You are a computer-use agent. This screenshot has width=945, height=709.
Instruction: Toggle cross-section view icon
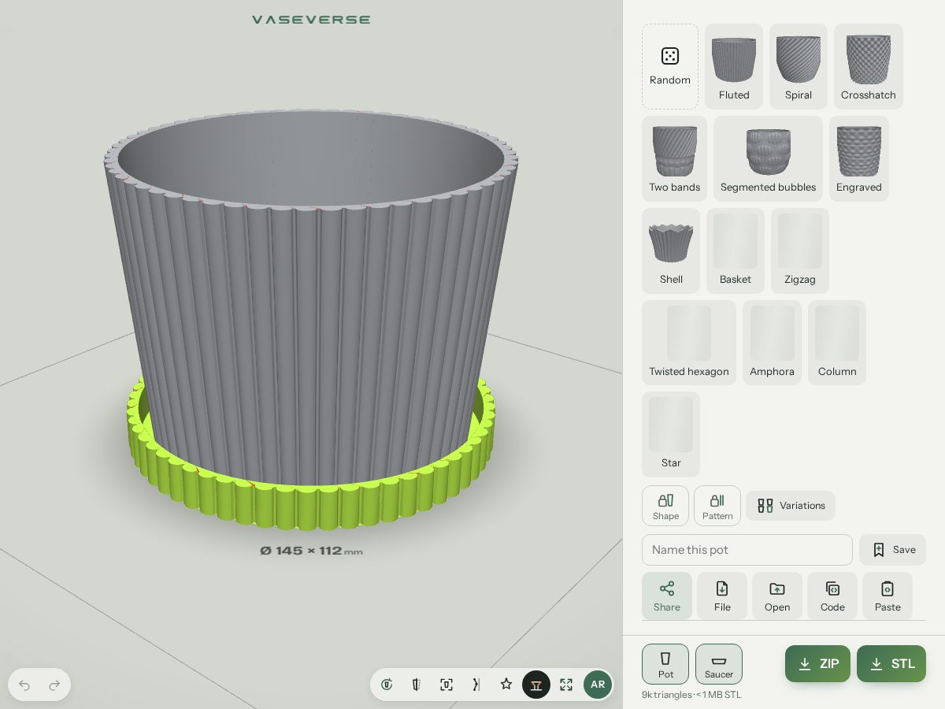pyautogui.click(x=417, y=685)
